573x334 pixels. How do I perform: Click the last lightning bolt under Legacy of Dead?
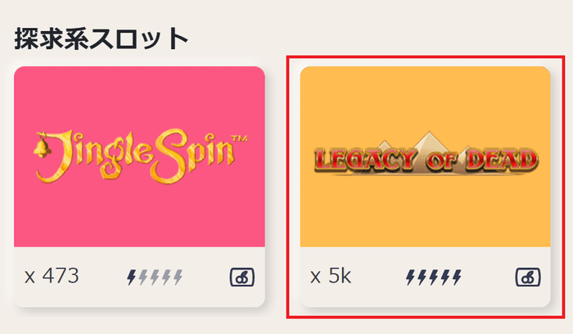pyautogui.click(x=457, y=278)
